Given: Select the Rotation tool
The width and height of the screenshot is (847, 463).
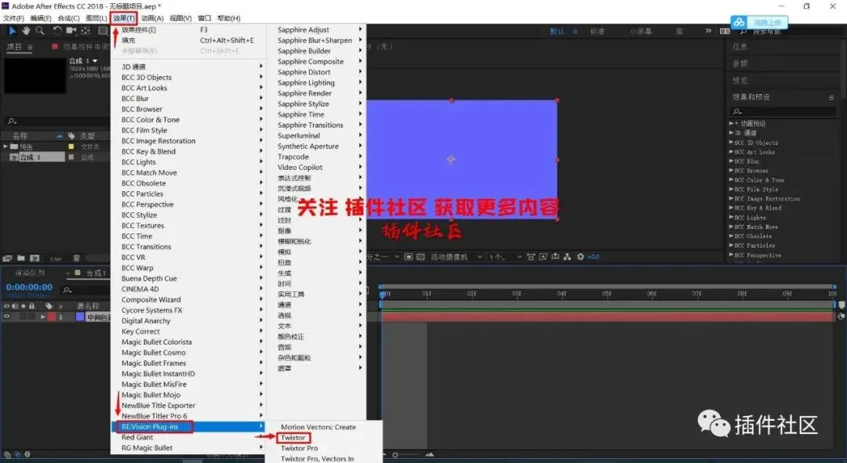Looking at the screenshot, I should (x=56, y=31).
